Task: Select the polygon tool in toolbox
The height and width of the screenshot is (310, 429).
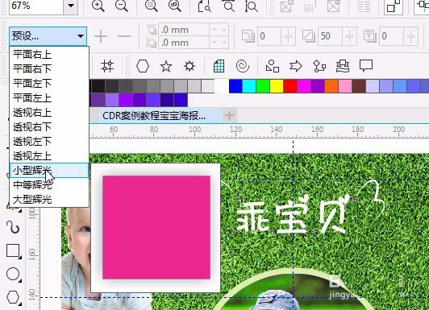Action: point(13,297)
